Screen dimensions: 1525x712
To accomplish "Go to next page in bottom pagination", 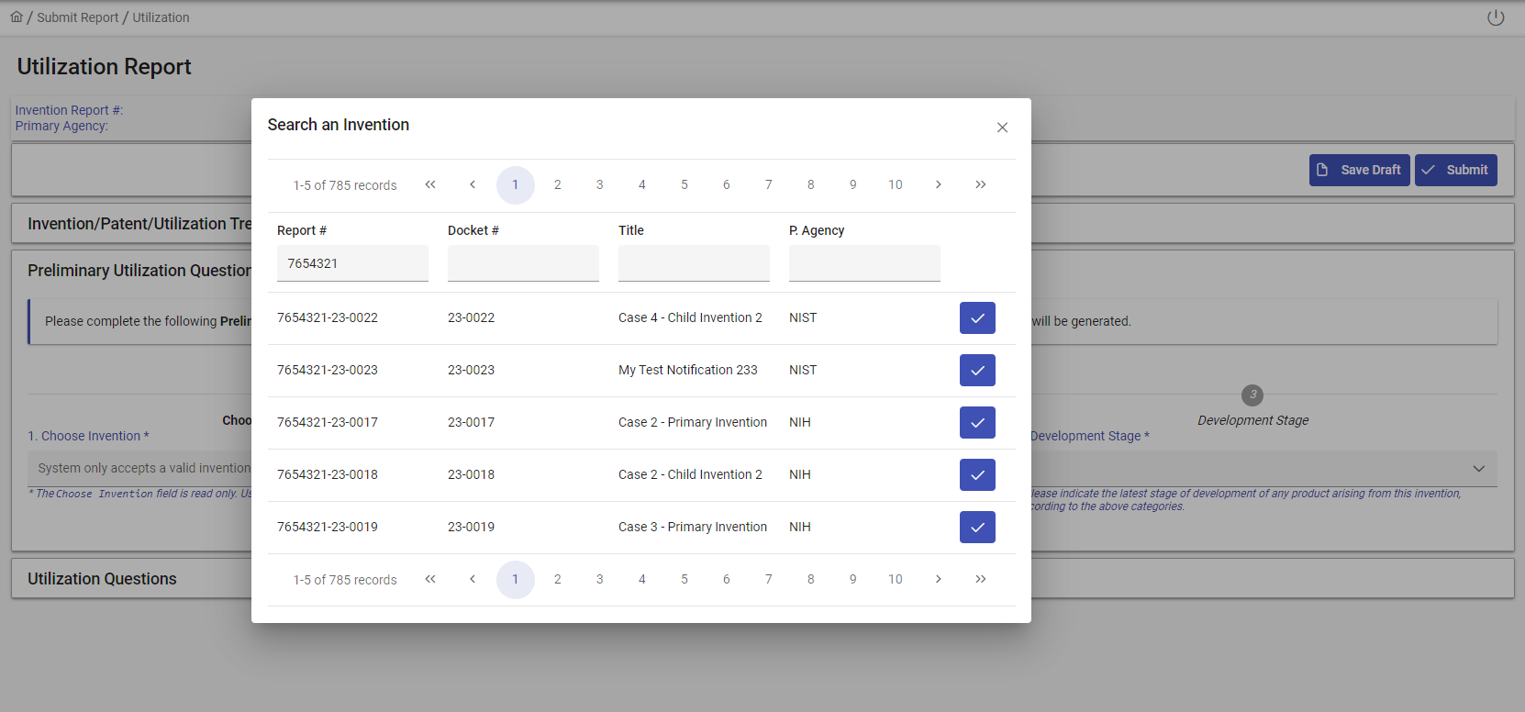I will coord(938,579).
